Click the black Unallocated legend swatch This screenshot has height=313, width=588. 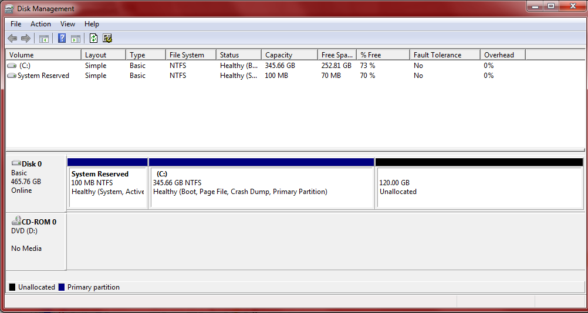point(12,287)
